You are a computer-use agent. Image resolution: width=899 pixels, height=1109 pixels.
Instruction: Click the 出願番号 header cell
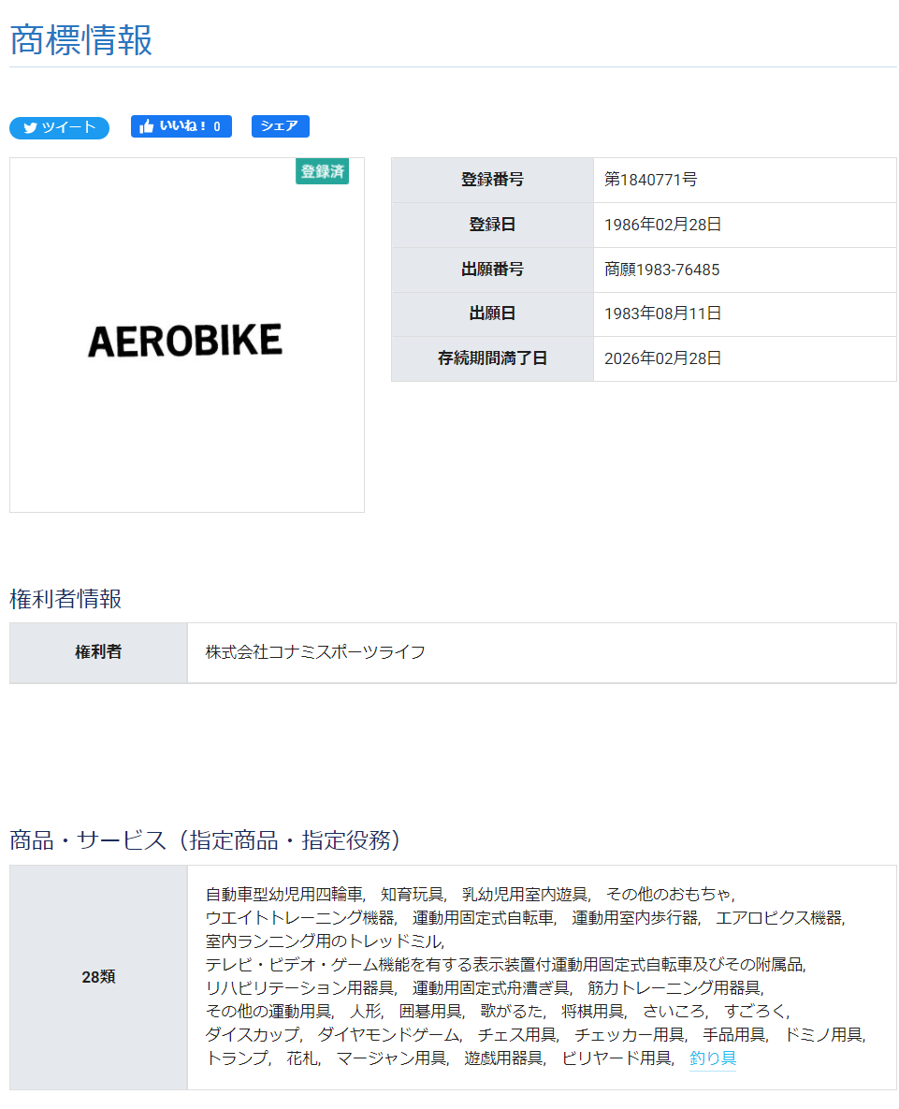[x=492, y=270]
